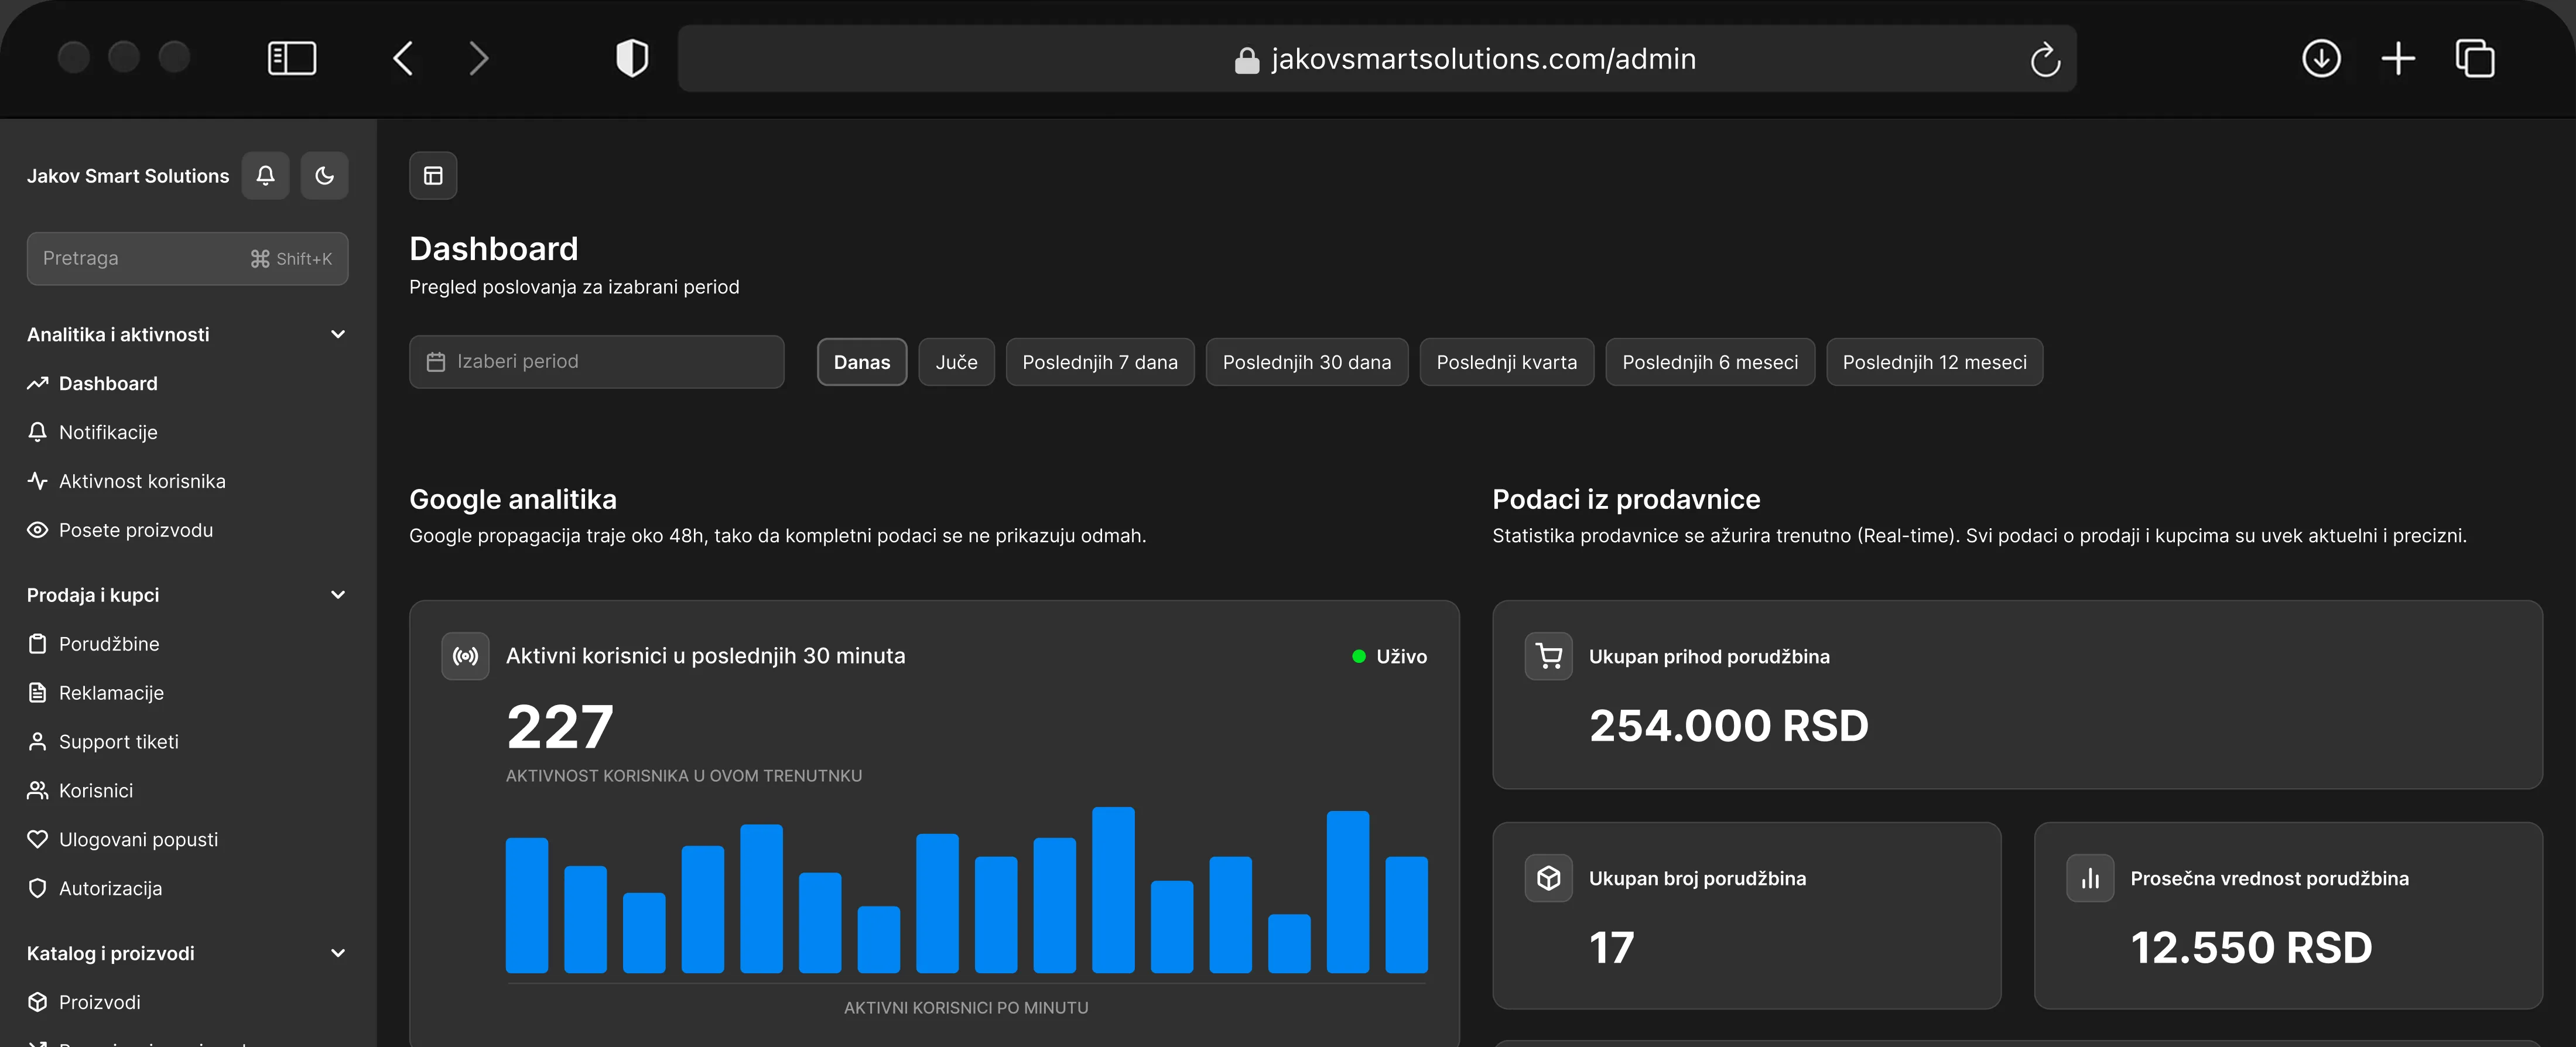Toggle dark mode moon icon

tap(324, 176)
